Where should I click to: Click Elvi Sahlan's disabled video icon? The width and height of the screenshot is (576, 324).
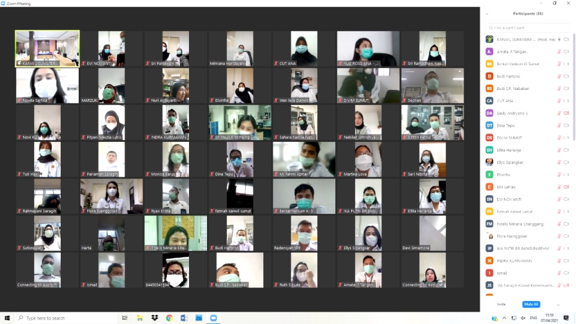click(566, 187)
